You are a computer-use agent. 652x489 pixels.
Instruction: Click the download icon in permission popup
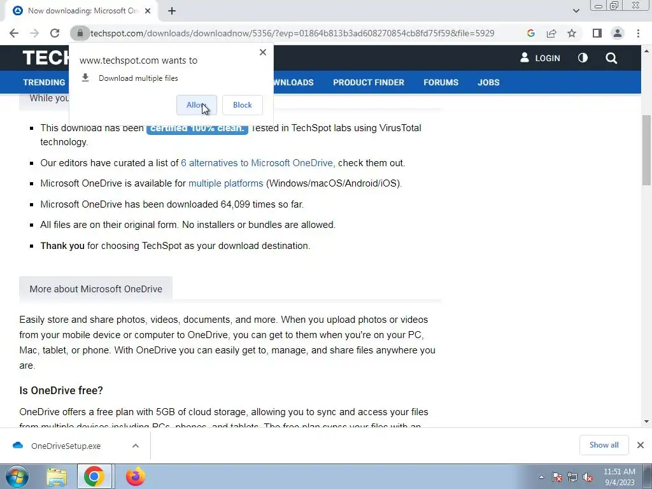pyautogui.click(x=85, y=78)
